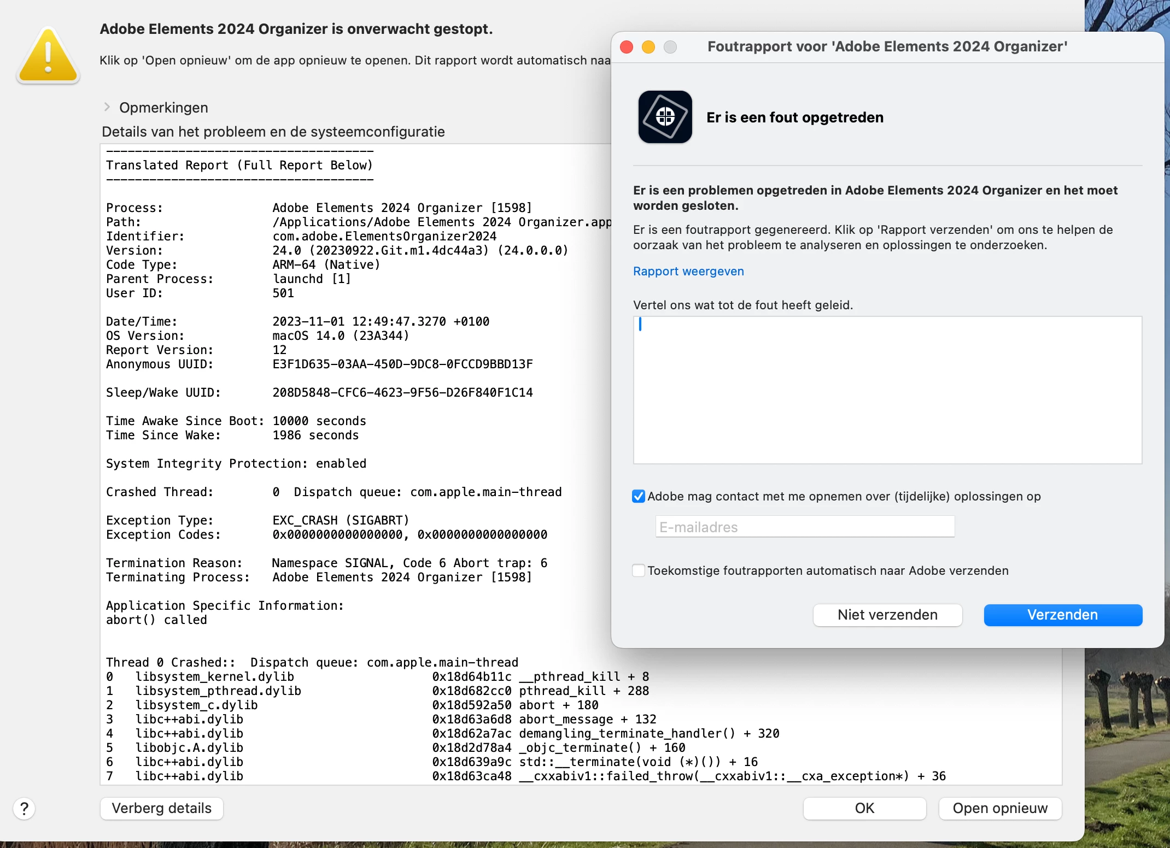Open the 'Rapport weergeven' link
The height and width of the screenshot is (848, 1170).
[688, 271]
